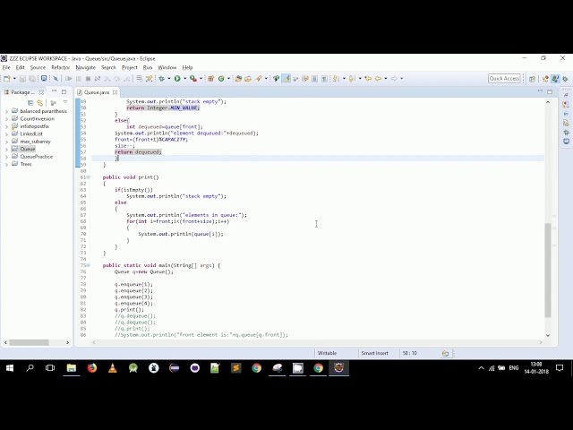Open VLC media player from taskbar

[x=113, y=368]
